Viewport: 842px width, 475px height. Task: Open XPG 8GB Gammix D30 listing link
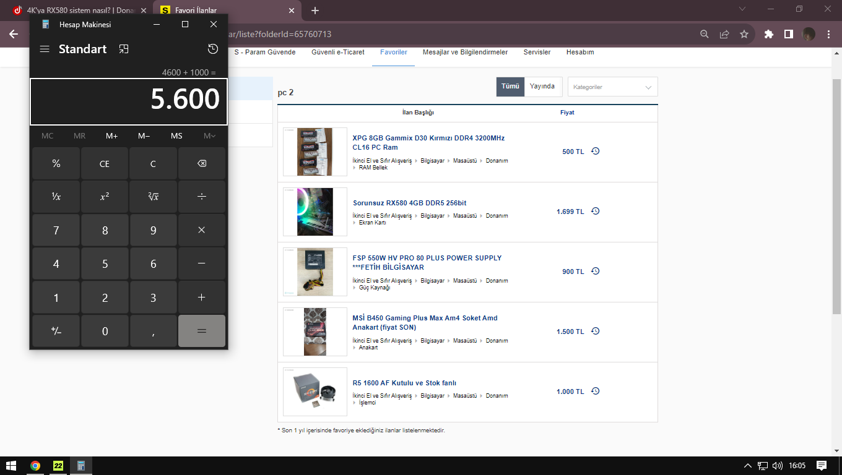428,143
